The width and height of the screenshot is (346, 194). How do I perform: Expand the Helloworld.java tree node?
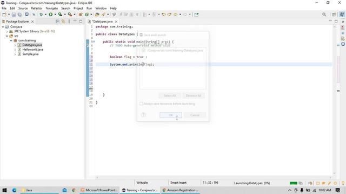[15, 50]
